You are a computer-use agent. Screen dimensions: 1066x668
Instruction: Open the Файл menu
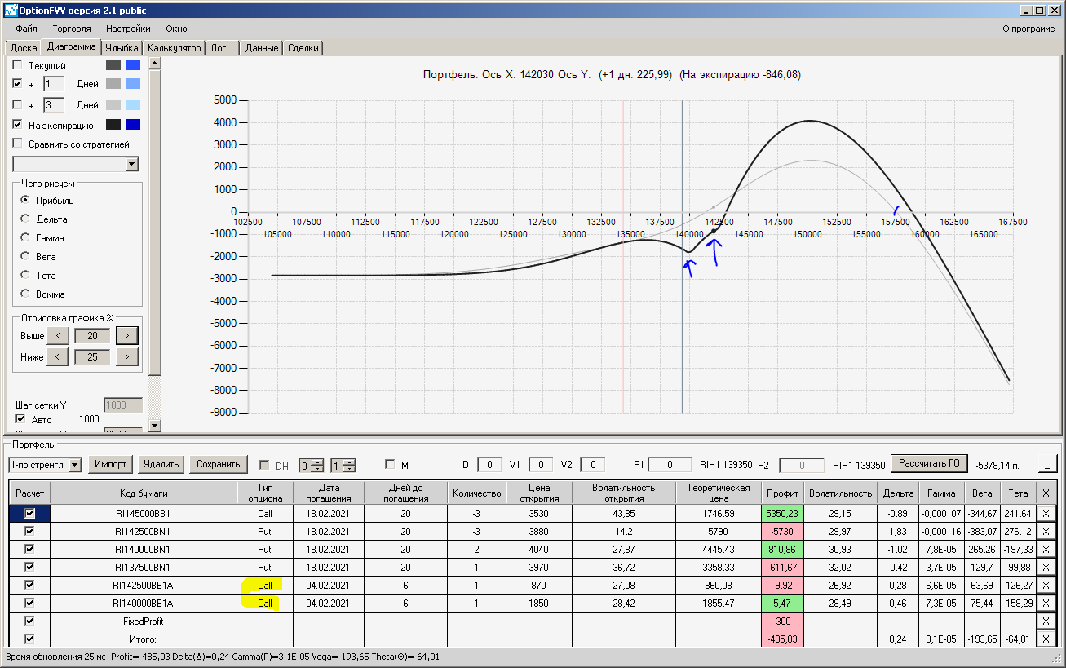point(26,29)
